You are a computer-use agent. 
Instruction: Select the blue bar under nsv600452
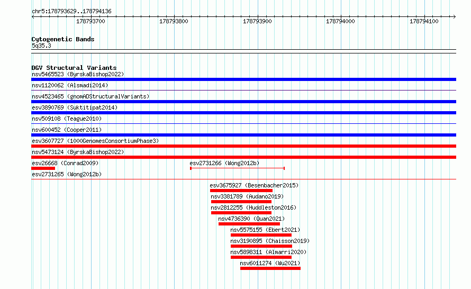pyautogui.click(x=243, y=135)
